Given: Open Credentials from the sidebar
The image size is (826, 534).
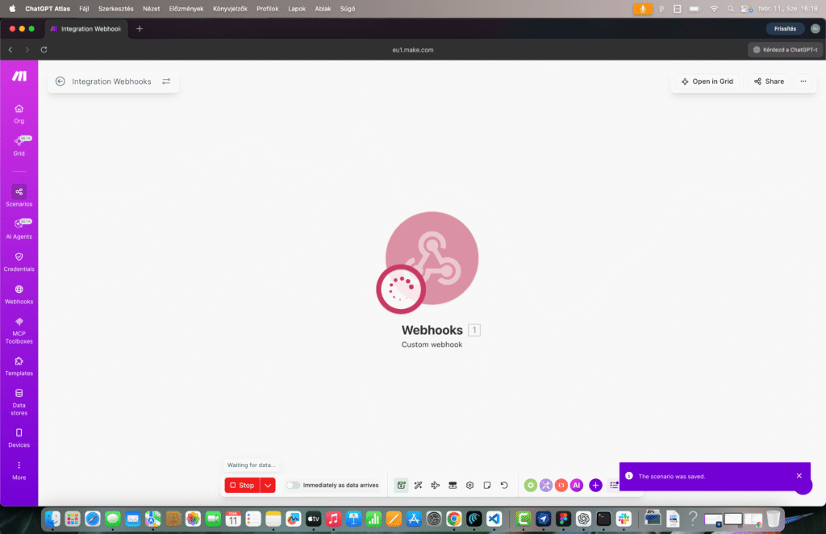Looking at the screenshot, I should (x=19, y=261).
